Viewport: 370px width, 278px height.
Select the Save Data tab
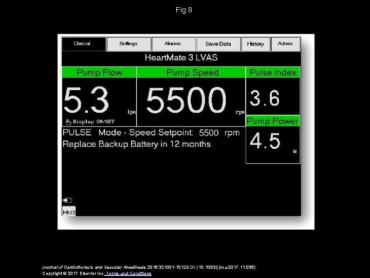coord(218,44)
